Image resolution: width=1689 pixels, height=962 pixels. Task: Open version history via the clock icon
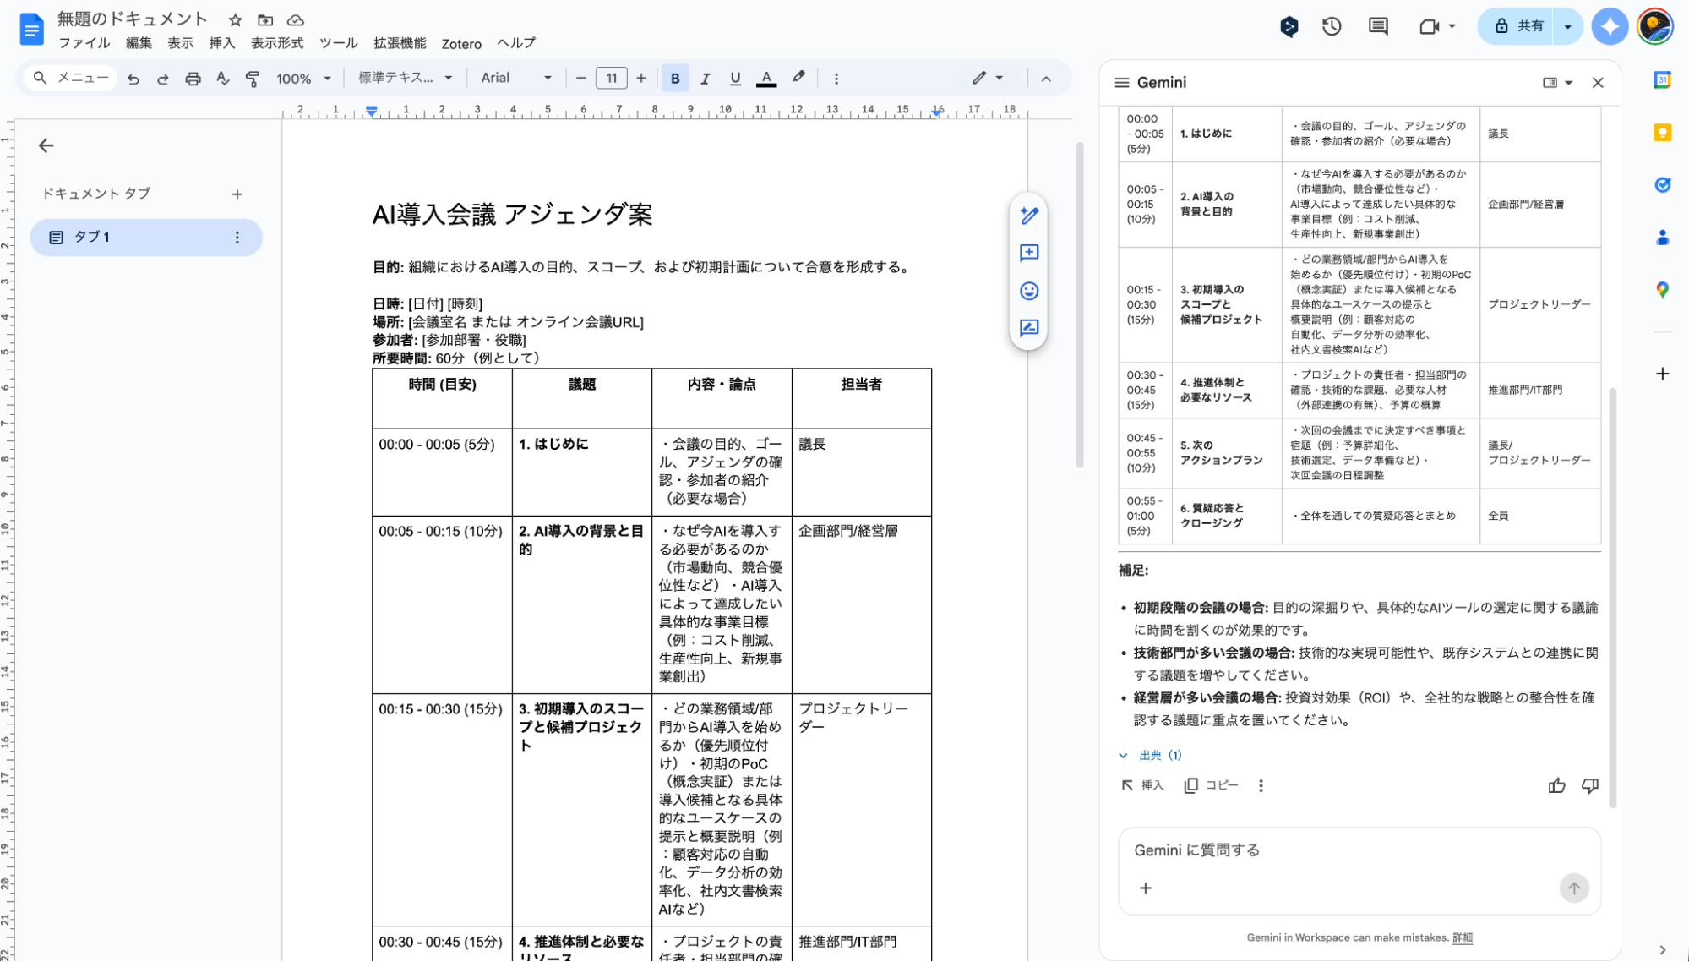coord(1331,26)
